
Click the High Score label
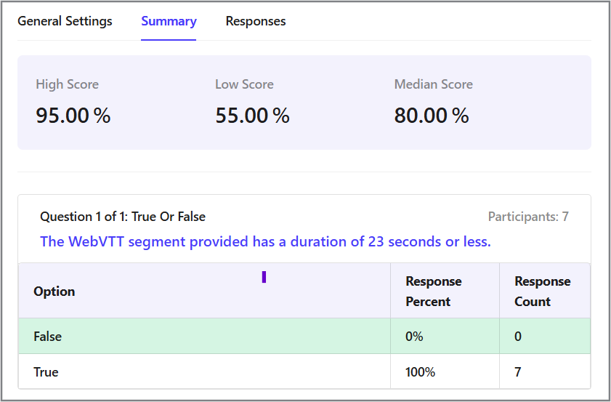click(x=67, y=84)
